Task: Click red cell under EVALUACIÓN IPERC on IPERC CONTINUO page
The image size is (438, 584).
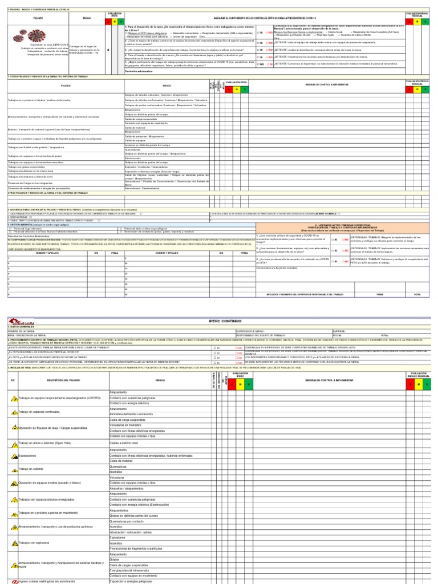Action: pyautogui.click(x=232, y=384)
